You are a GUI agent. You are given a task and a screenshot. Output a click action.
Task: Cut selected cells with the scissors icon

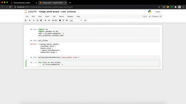pos(34,21)
